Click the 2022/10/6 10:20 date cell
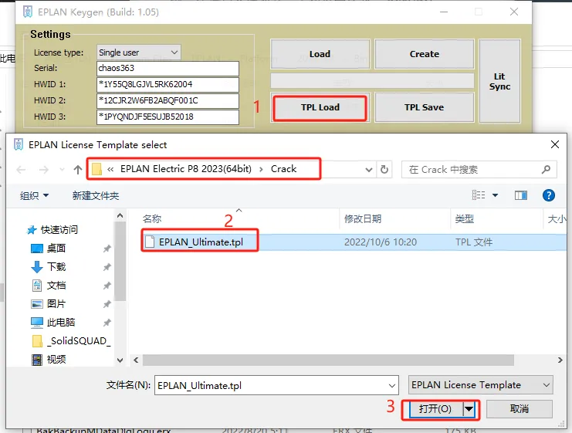Image resolution: width=572 pixels, height=433 pixels. 381,242
